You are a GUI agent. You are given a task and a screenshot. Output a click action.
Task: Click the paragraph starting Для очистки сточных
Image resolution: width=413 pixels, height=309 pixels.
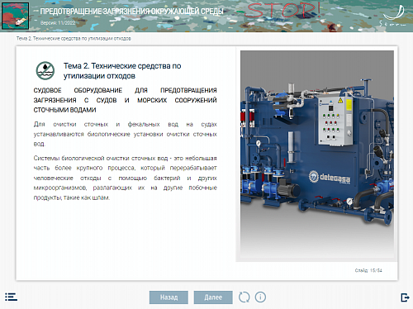pos(126,134)
